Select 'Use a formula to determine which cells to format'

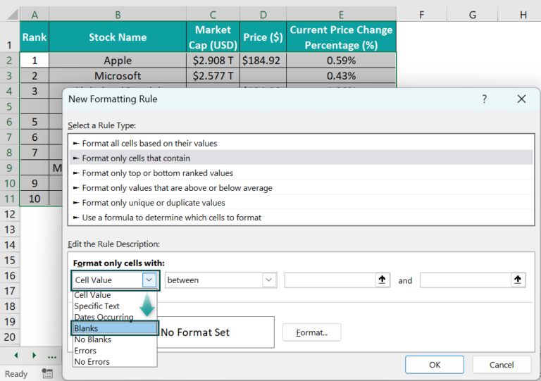point(301,217)
